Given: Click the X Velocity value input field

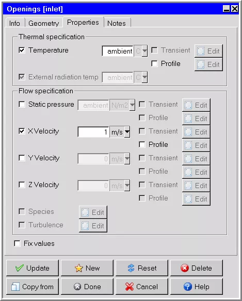Looking at the screenshot, I should tap(93, 132).
